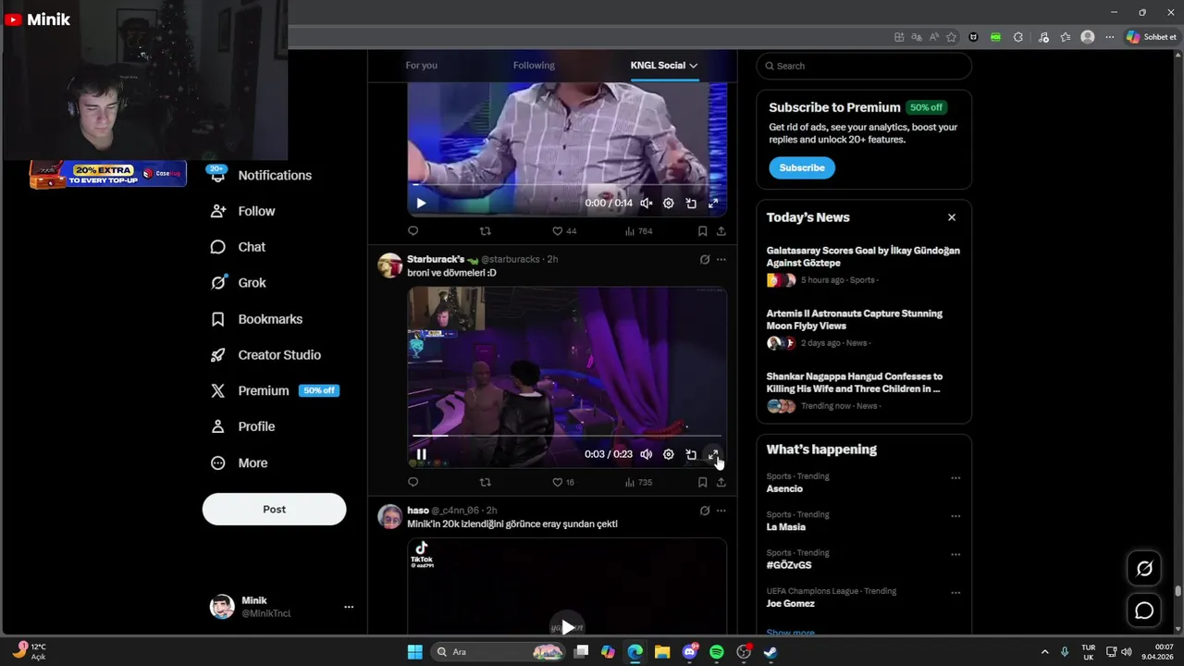Screen dimensions: 1184x666
Task: Open the #GÖZvGS trending topic
Action: pyautogui.click(x=789, y=565)
